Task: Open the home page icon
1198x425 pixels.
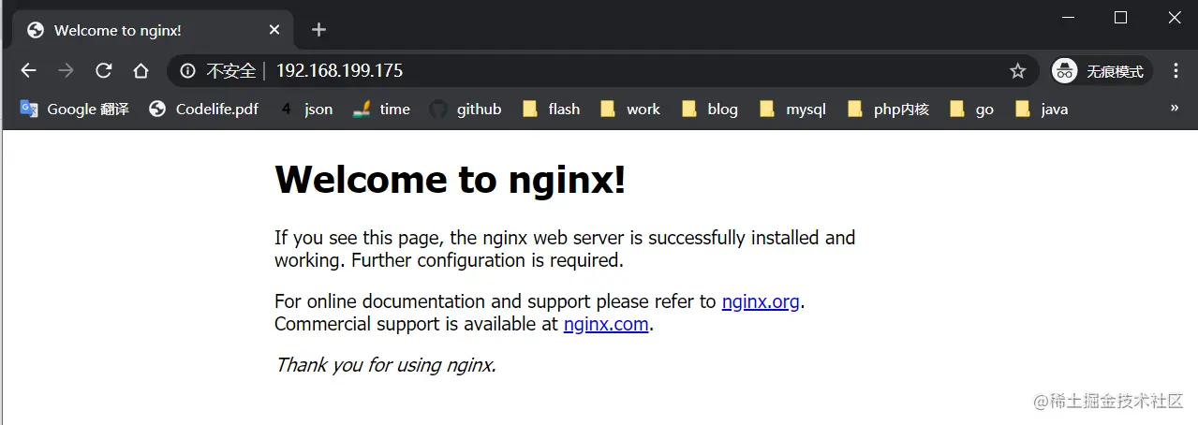Action: (x=141, y=71)
